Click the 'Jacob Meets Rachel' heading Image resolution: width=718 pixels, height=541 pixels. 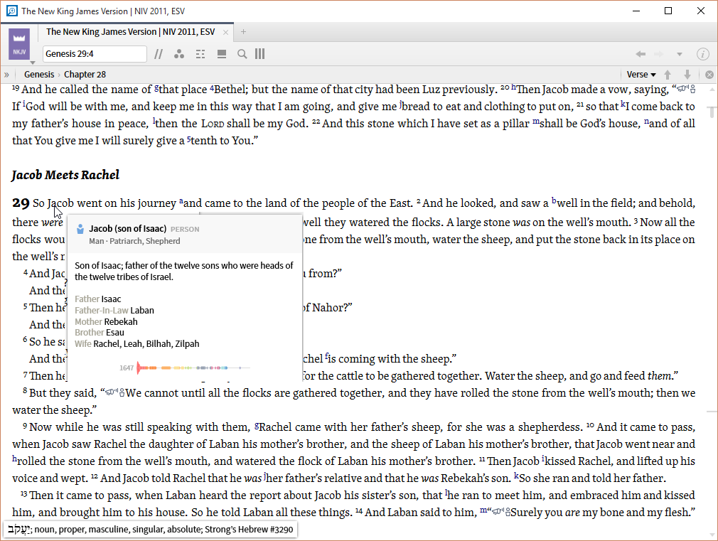(x=65, y=175)
